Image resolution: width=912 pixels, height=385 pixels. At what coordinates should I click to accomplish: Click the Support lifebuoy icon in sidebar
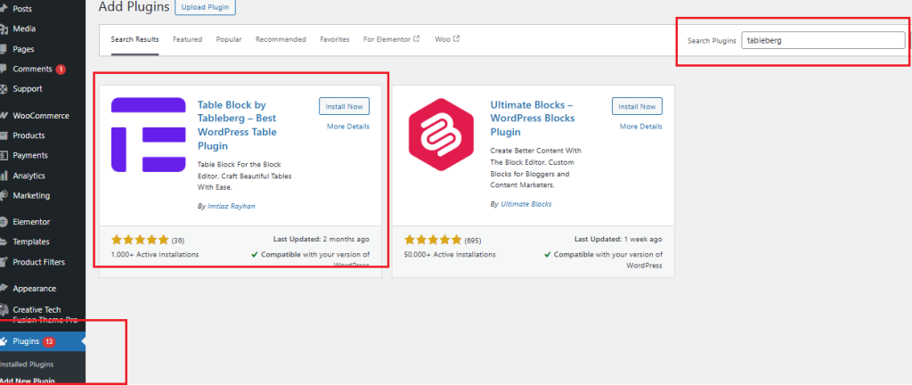click(3, 89)
